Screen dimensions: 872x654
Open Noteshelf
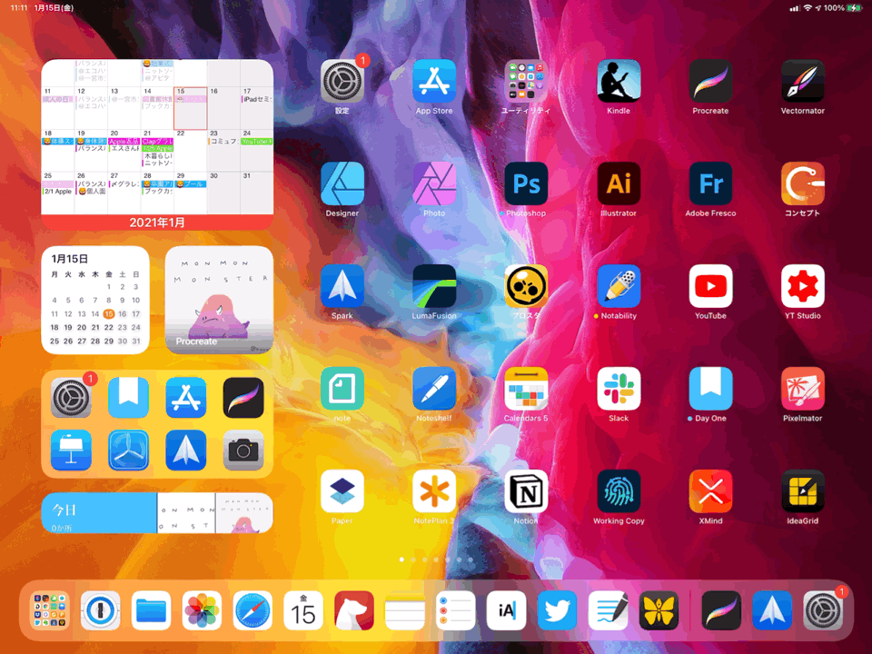[434, 388]
